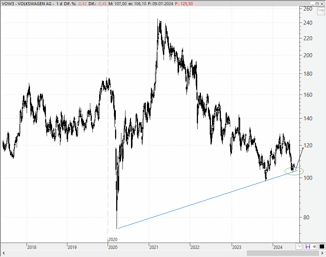Click the 2020 label on bottom time axis
The width and height of the screenshot is (326, 257).
[x=113, y=247]
